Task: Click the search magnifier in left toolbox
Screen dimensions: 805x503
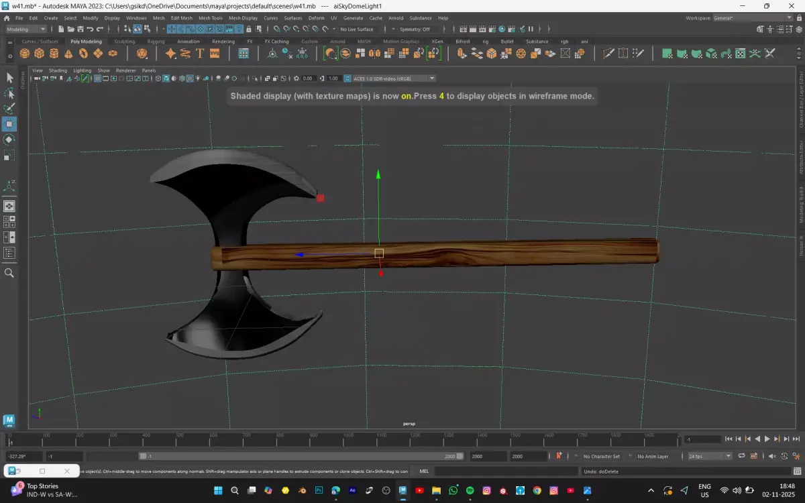Action: (x=9, y=273)
